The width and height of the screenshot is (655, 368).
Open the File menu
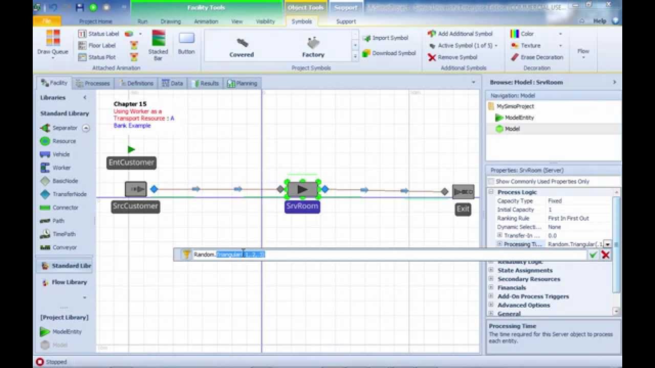47,21
